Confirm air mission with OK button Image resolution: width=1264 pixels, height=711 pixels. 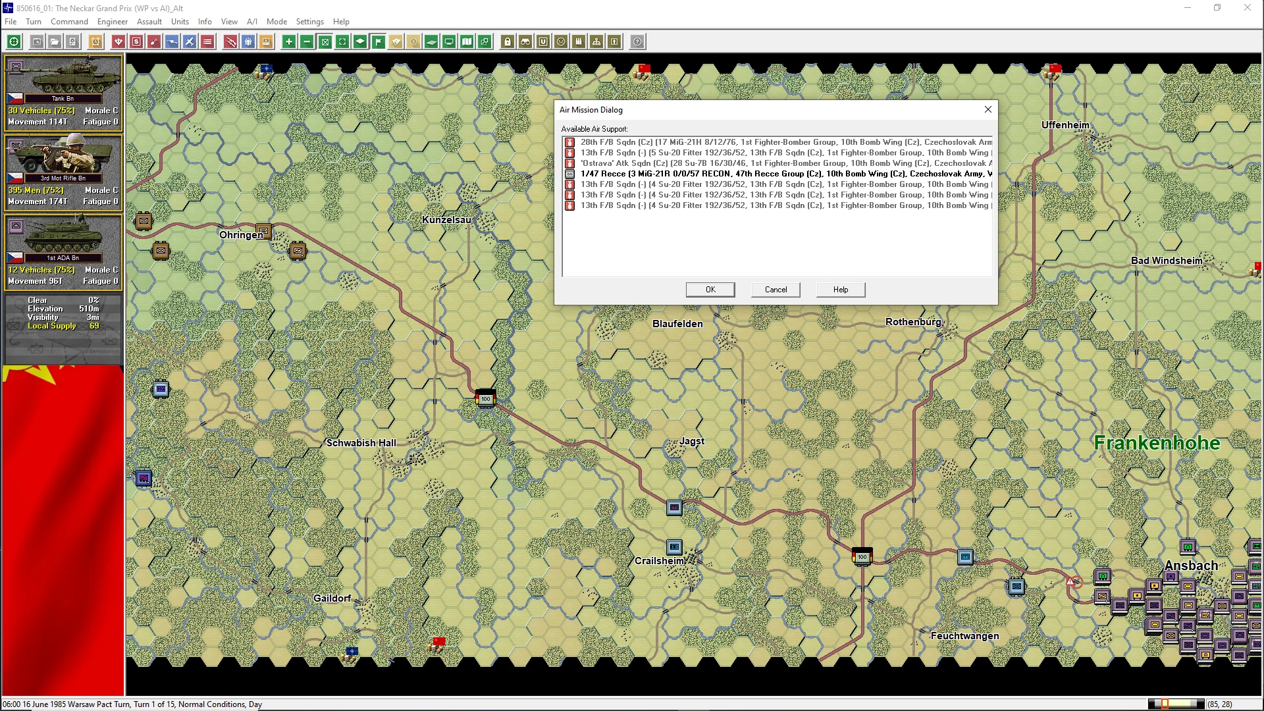tap(710, 290)
